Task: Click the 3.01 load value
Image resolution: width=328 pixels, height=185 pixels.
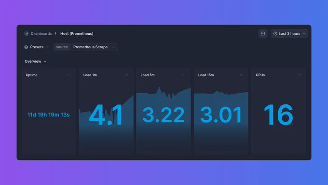Action: [221, 115]
